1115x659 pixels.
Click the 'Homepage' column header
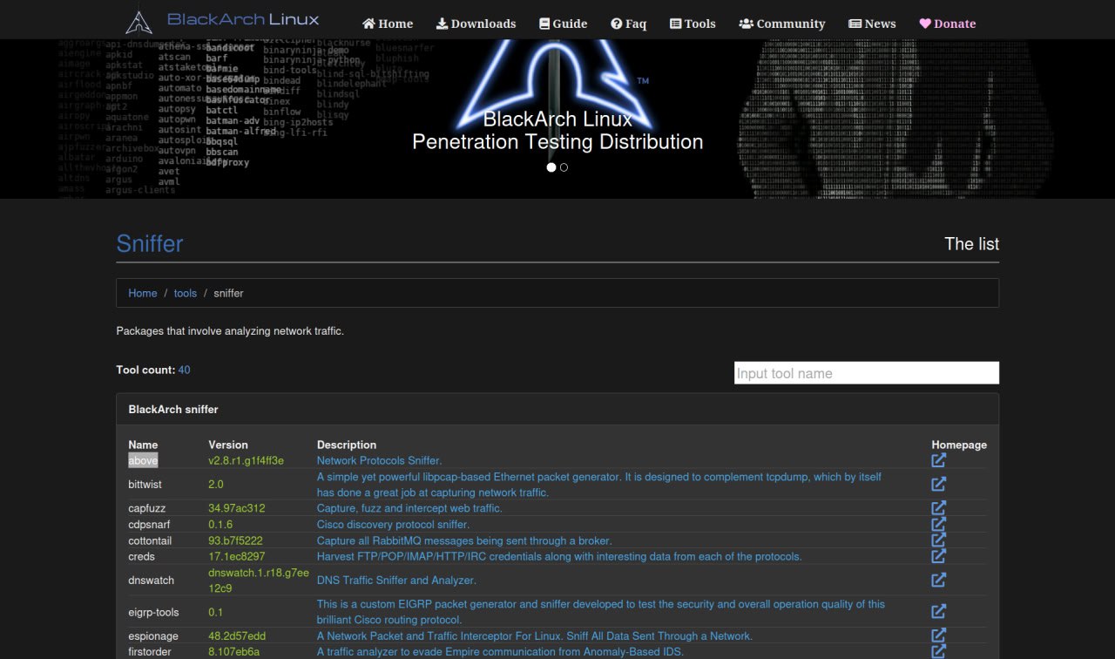coord(959,445)
